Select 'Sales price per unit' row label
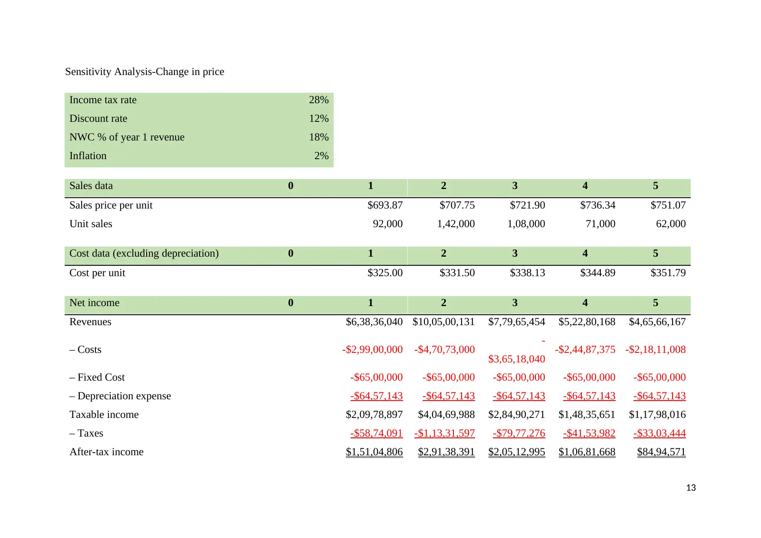The image size is (761, 538). 111,205
